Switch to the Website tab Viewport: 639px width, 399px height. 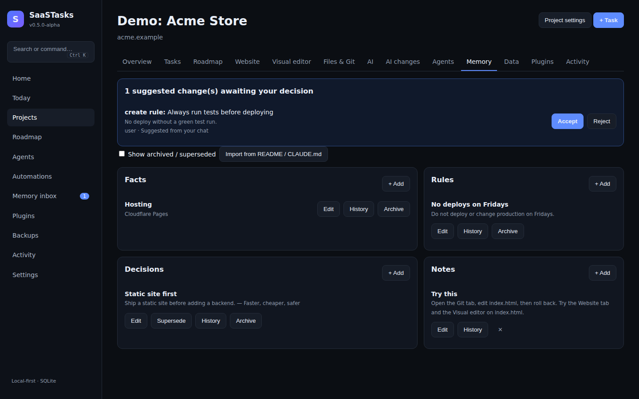point(247,62)
